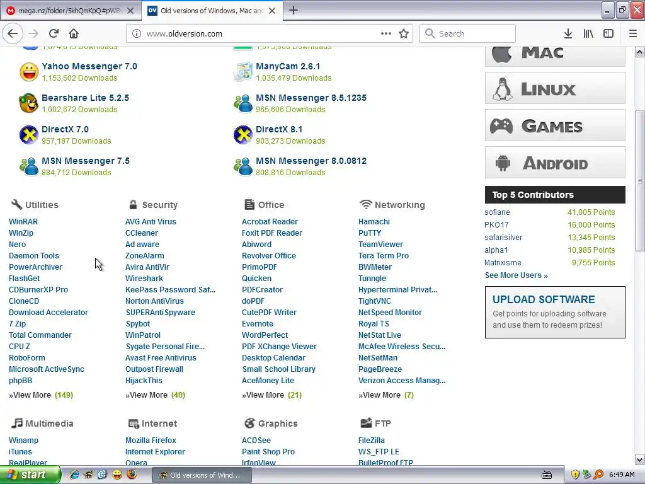Screen dimensions: 645x484
Task: Open the Android platform section
Action: pyautogui.click(x=555, y=163)
